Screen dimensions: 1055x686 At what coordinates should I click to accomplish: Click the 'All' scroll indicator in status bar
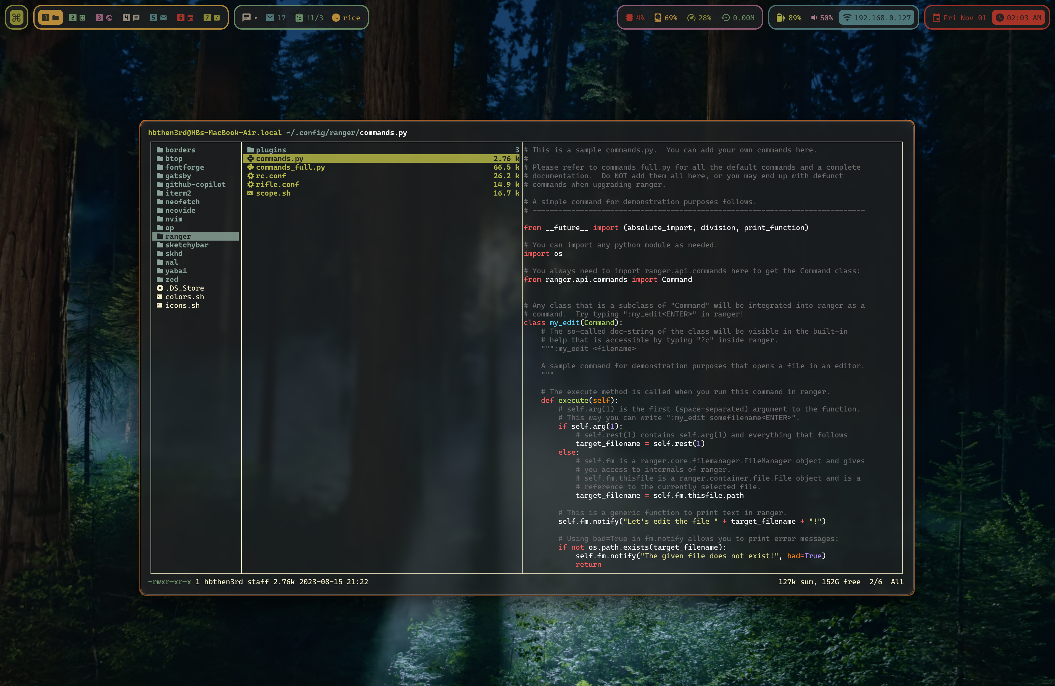tap(897, 581)
